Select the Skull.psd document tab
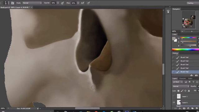Image resolution: width=199 pixels, height=112 pixels. (x=15, y=7)
